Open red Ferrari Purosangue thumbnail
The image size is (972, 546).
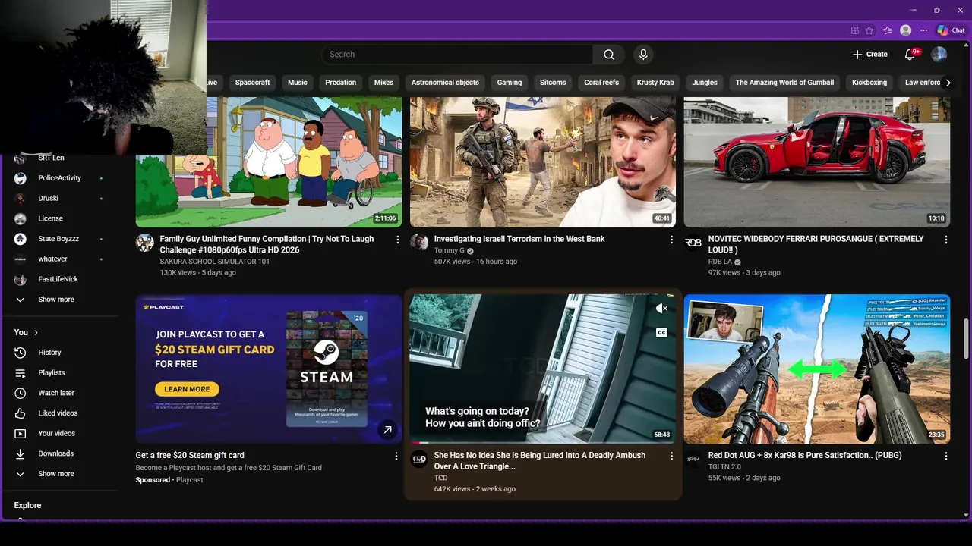click(x=817, y=162)
